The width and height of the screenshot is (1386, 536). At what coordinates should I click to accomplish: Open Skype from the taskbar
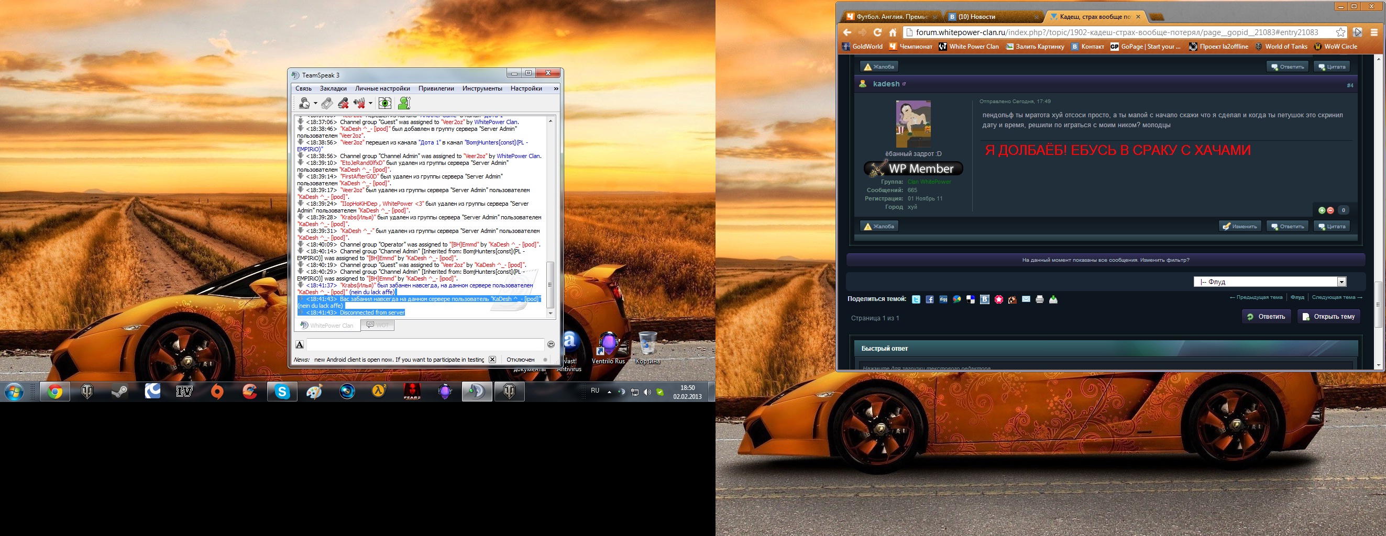click(x=282, y=392)
